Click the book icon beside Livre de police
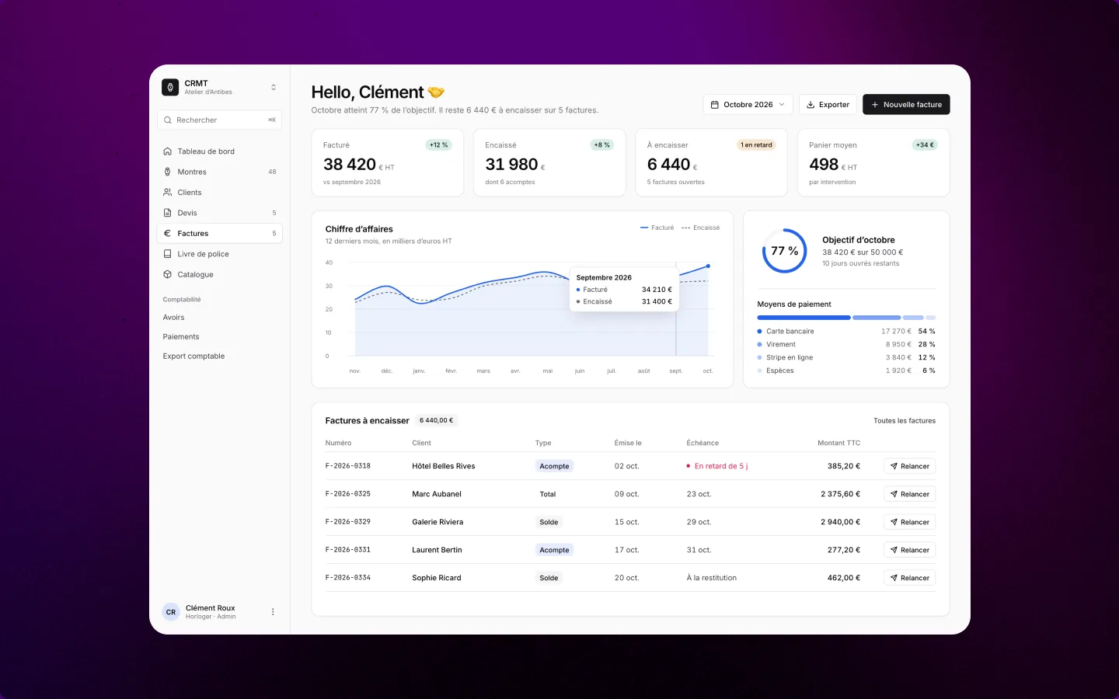The image size is (1119, 699). click(x=168, y=254)
